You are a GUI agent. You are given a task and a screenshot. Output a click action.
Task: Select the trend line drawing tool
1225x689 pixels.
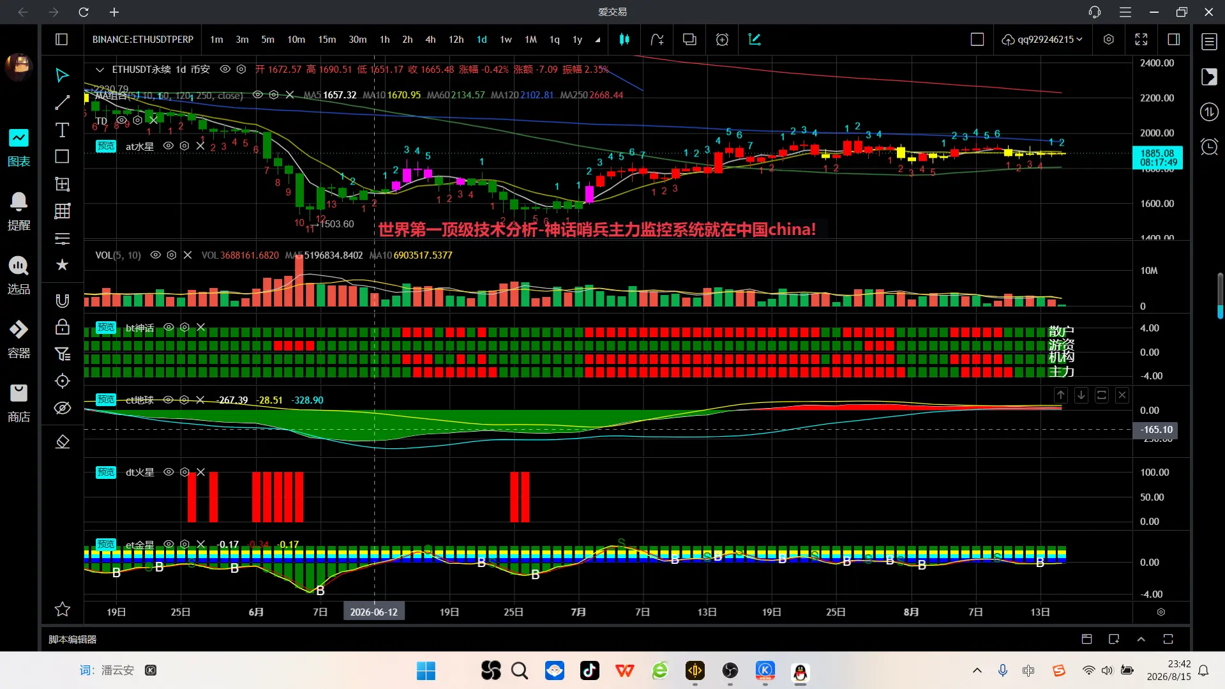point(62,103)
